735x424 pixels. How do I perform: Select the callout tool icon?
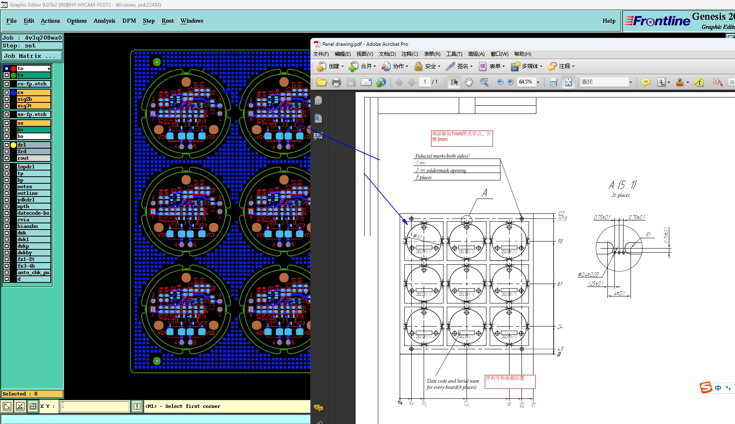(x=717, y=82)
